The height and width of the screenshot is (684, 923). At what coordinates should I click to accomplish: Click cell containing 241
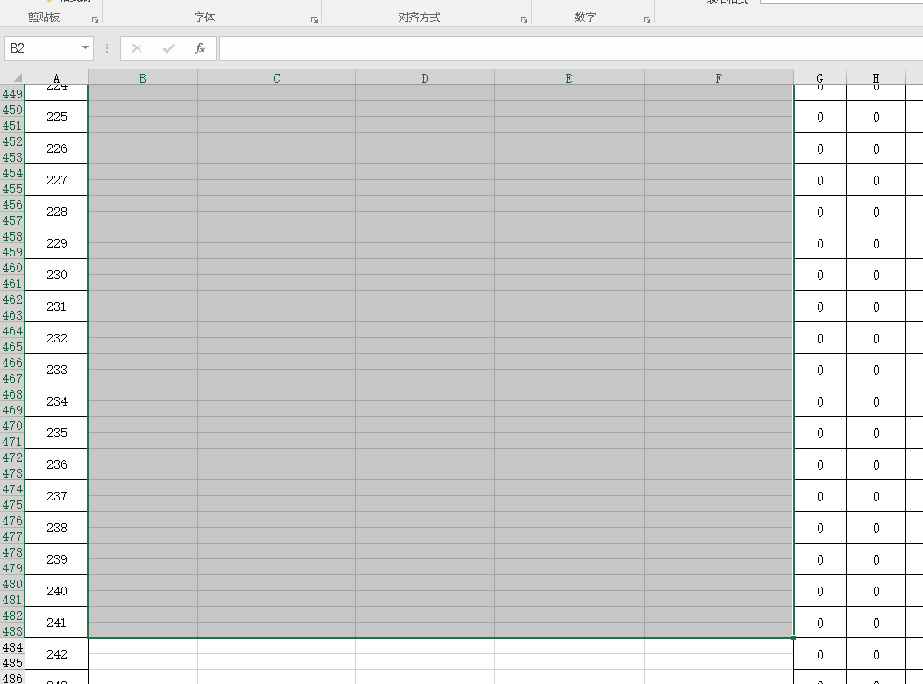pyautogui.click(x=56, y=623)
